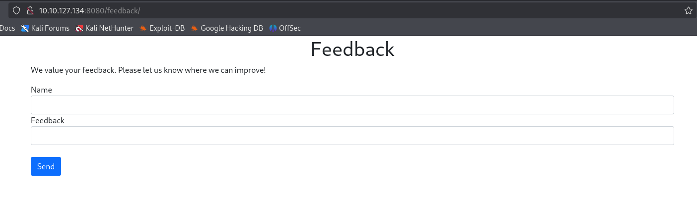The height and width of the screenshot is (199, 697).
Task: Click the tracking protection shield icon
Action: pyautogui.click(x=16, y=10)
